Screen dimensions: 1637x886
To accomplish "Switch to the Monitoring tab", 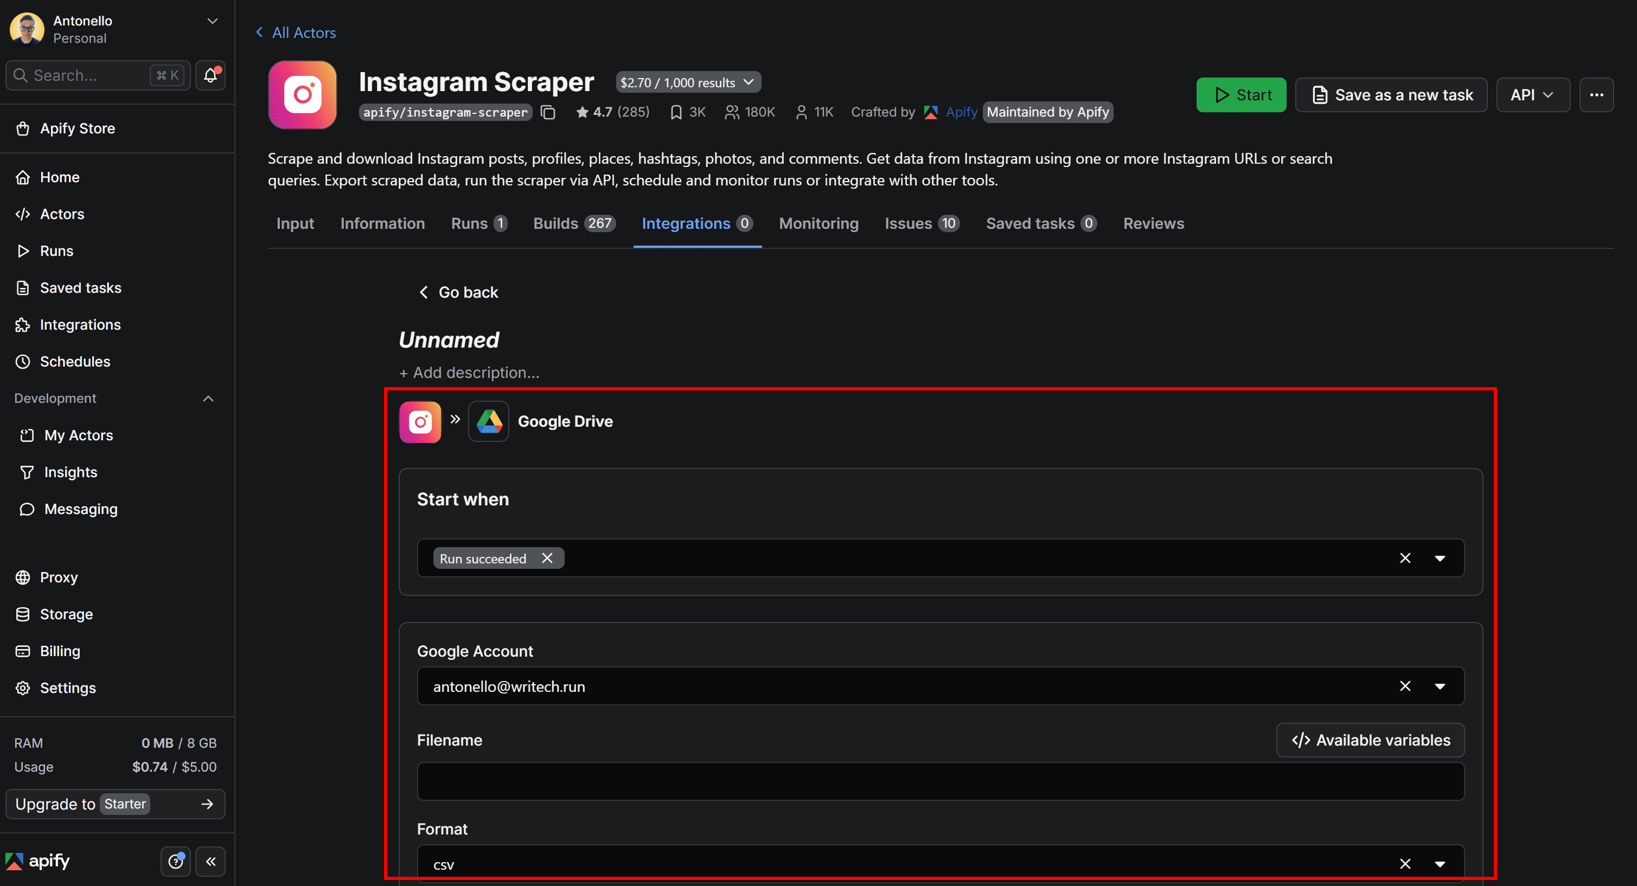I will [818, 223].
